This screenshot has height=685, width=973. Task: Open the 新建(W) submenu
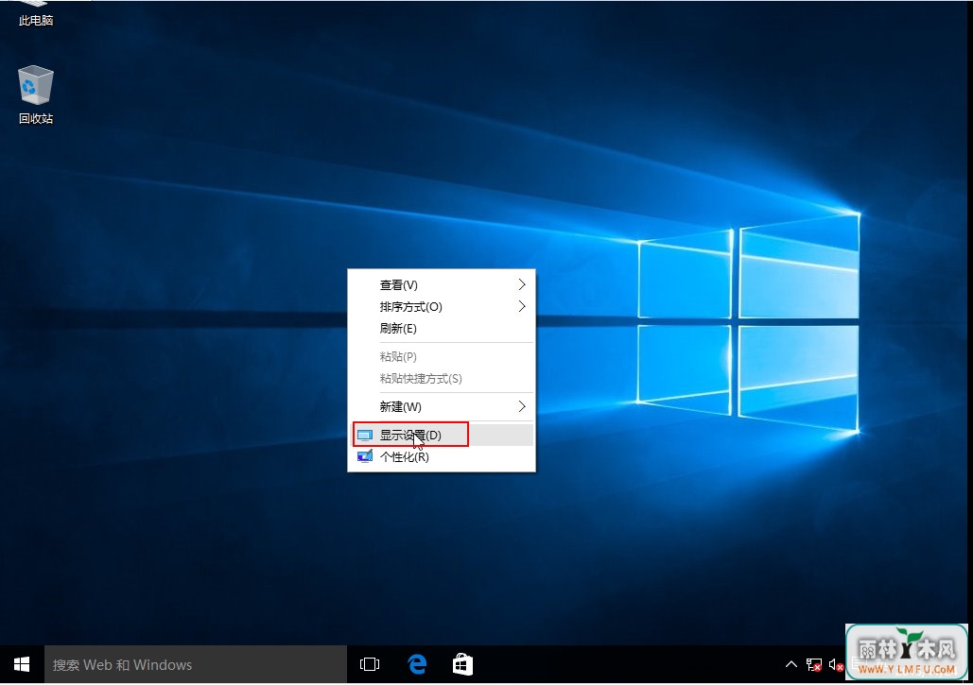click(x=442, y=406)
